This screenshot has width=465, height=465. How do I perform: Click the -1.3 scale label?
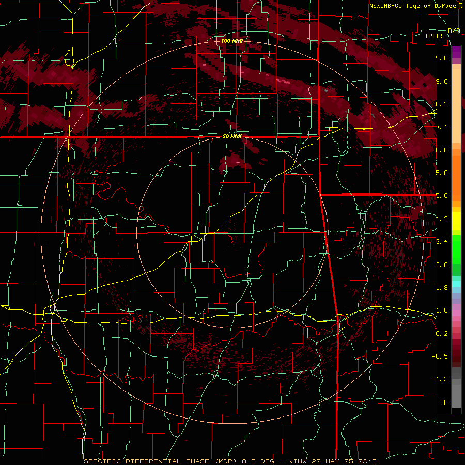coord(440,379)
